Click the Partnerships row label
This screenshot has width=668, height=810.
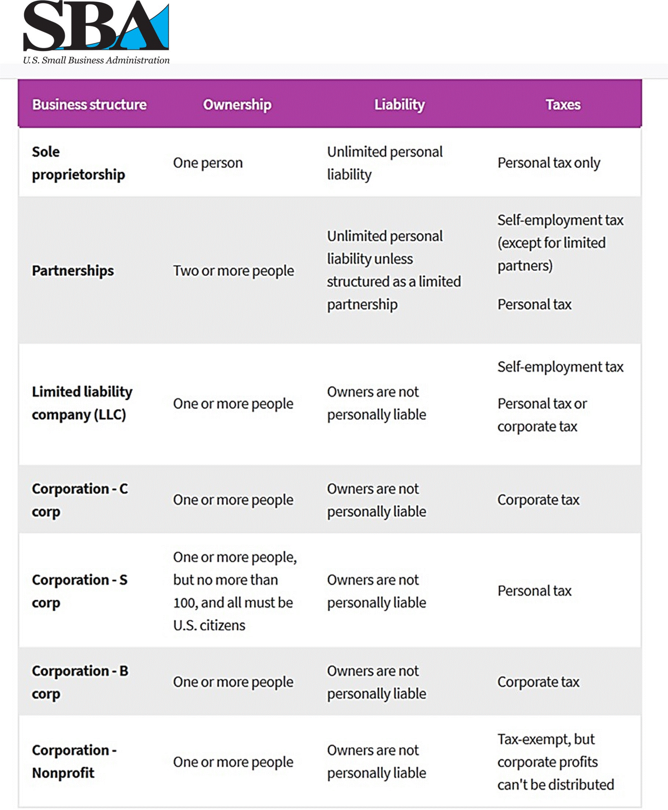pyautogui.click(x=73, y=270)
